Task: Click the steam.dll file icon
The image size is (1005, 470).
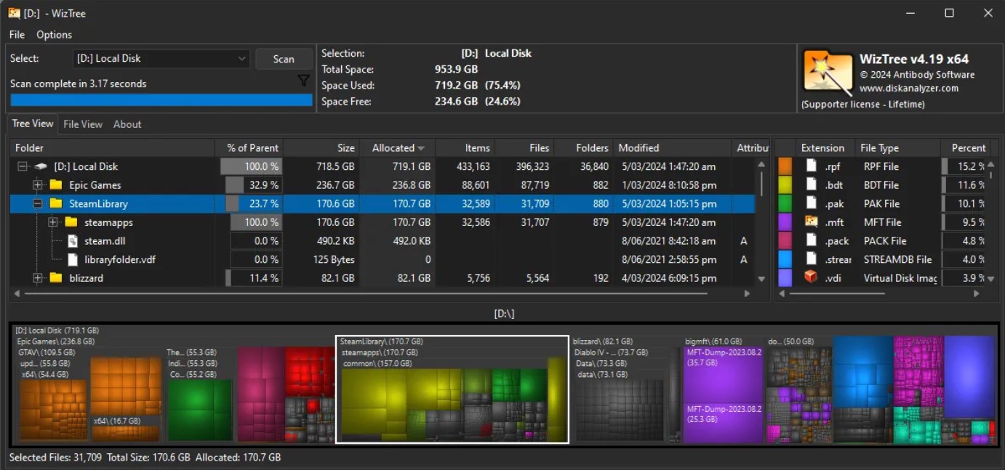Action: [72, 241]
